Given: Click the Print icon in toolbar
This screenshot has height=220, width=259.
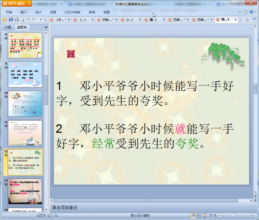Looking at the screenshot, I should click(x=17, y=19).
